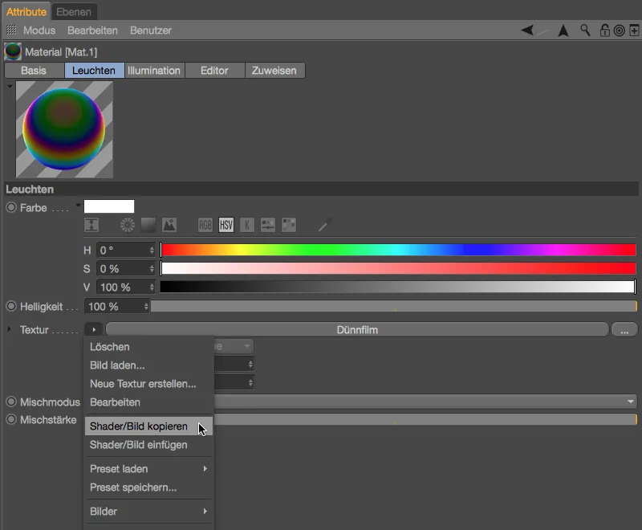642x530 pixels.
Task: Expand the Textur row triangle
Action: pos(9,329)
